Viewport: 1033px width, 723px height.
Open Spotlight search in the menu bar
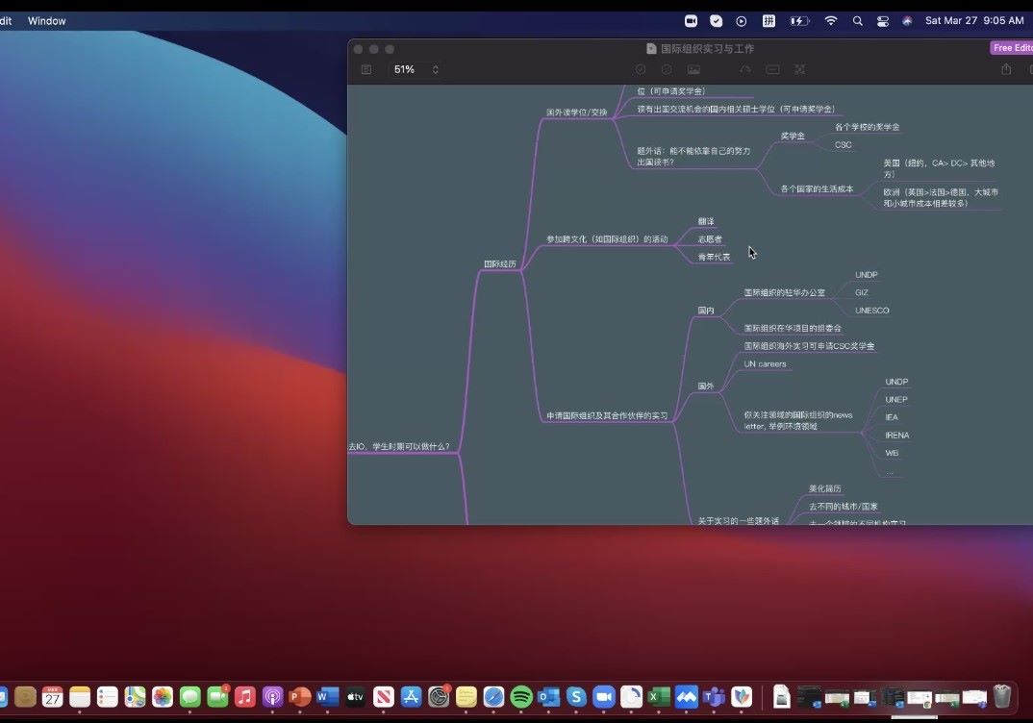857,20
